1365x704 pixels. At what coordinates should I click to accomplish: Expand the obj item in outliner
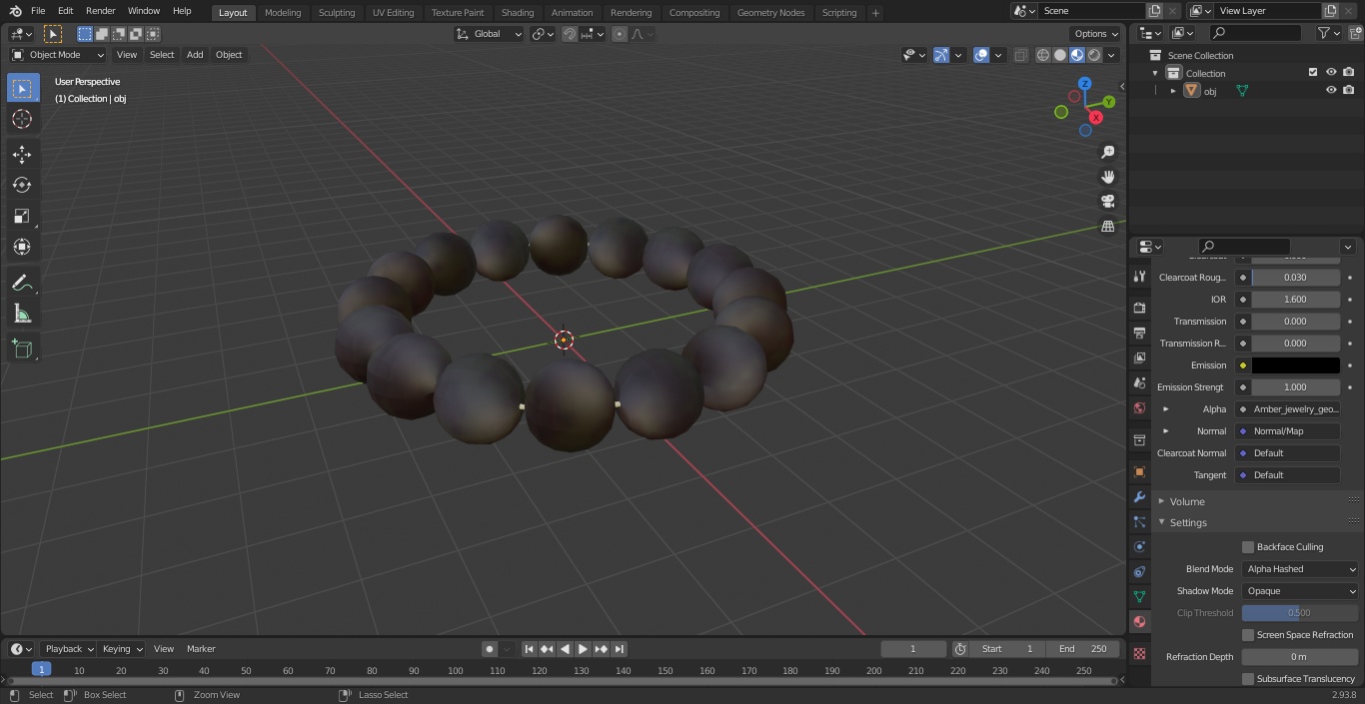1173,91
